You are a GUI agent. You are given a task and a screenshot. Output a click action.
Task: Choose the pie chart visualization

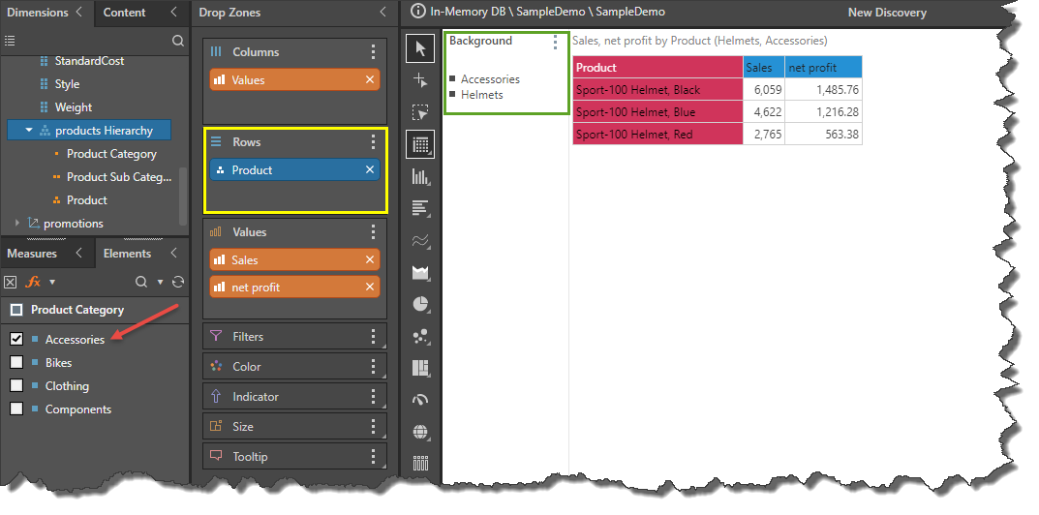coord(420,304)
